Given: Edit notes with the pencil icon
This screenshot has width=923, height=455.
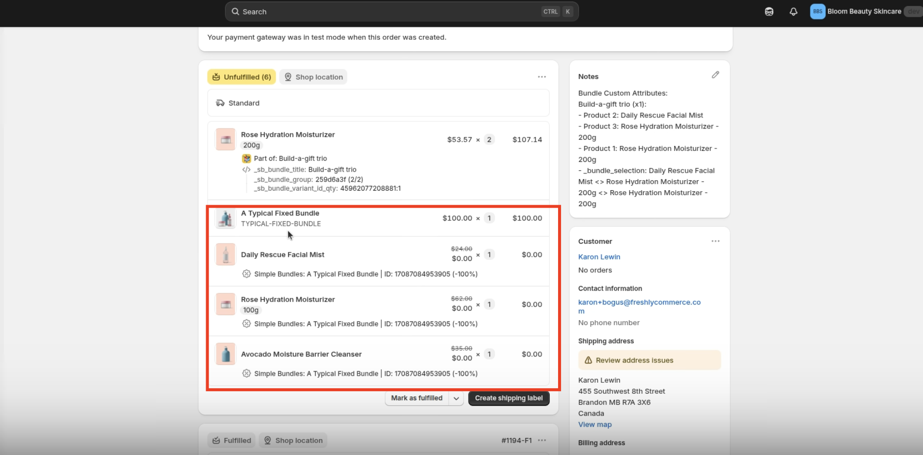Looking at the screenshot, I should (715, 75).
